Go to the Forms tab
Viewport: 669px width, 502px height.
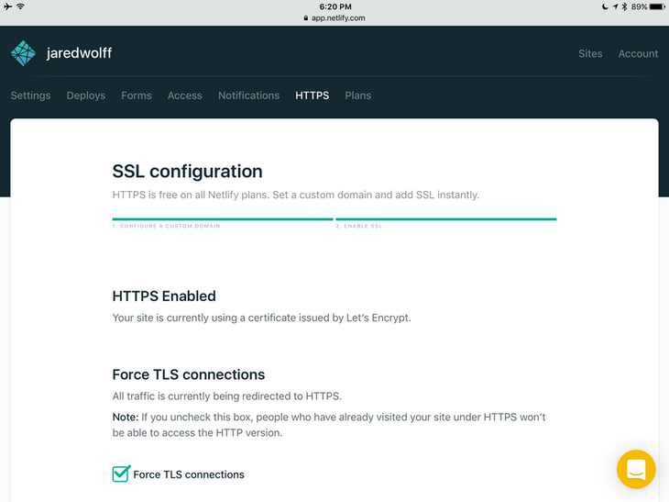coord(137,95)
